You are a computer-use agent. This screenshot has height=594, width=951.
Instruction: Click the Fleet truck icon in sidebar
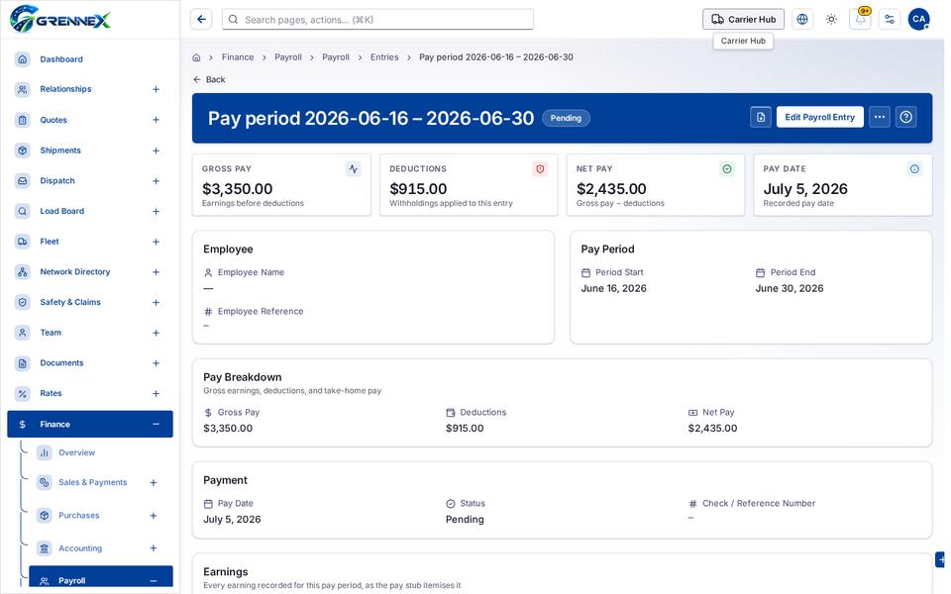[x=23, y=242]
